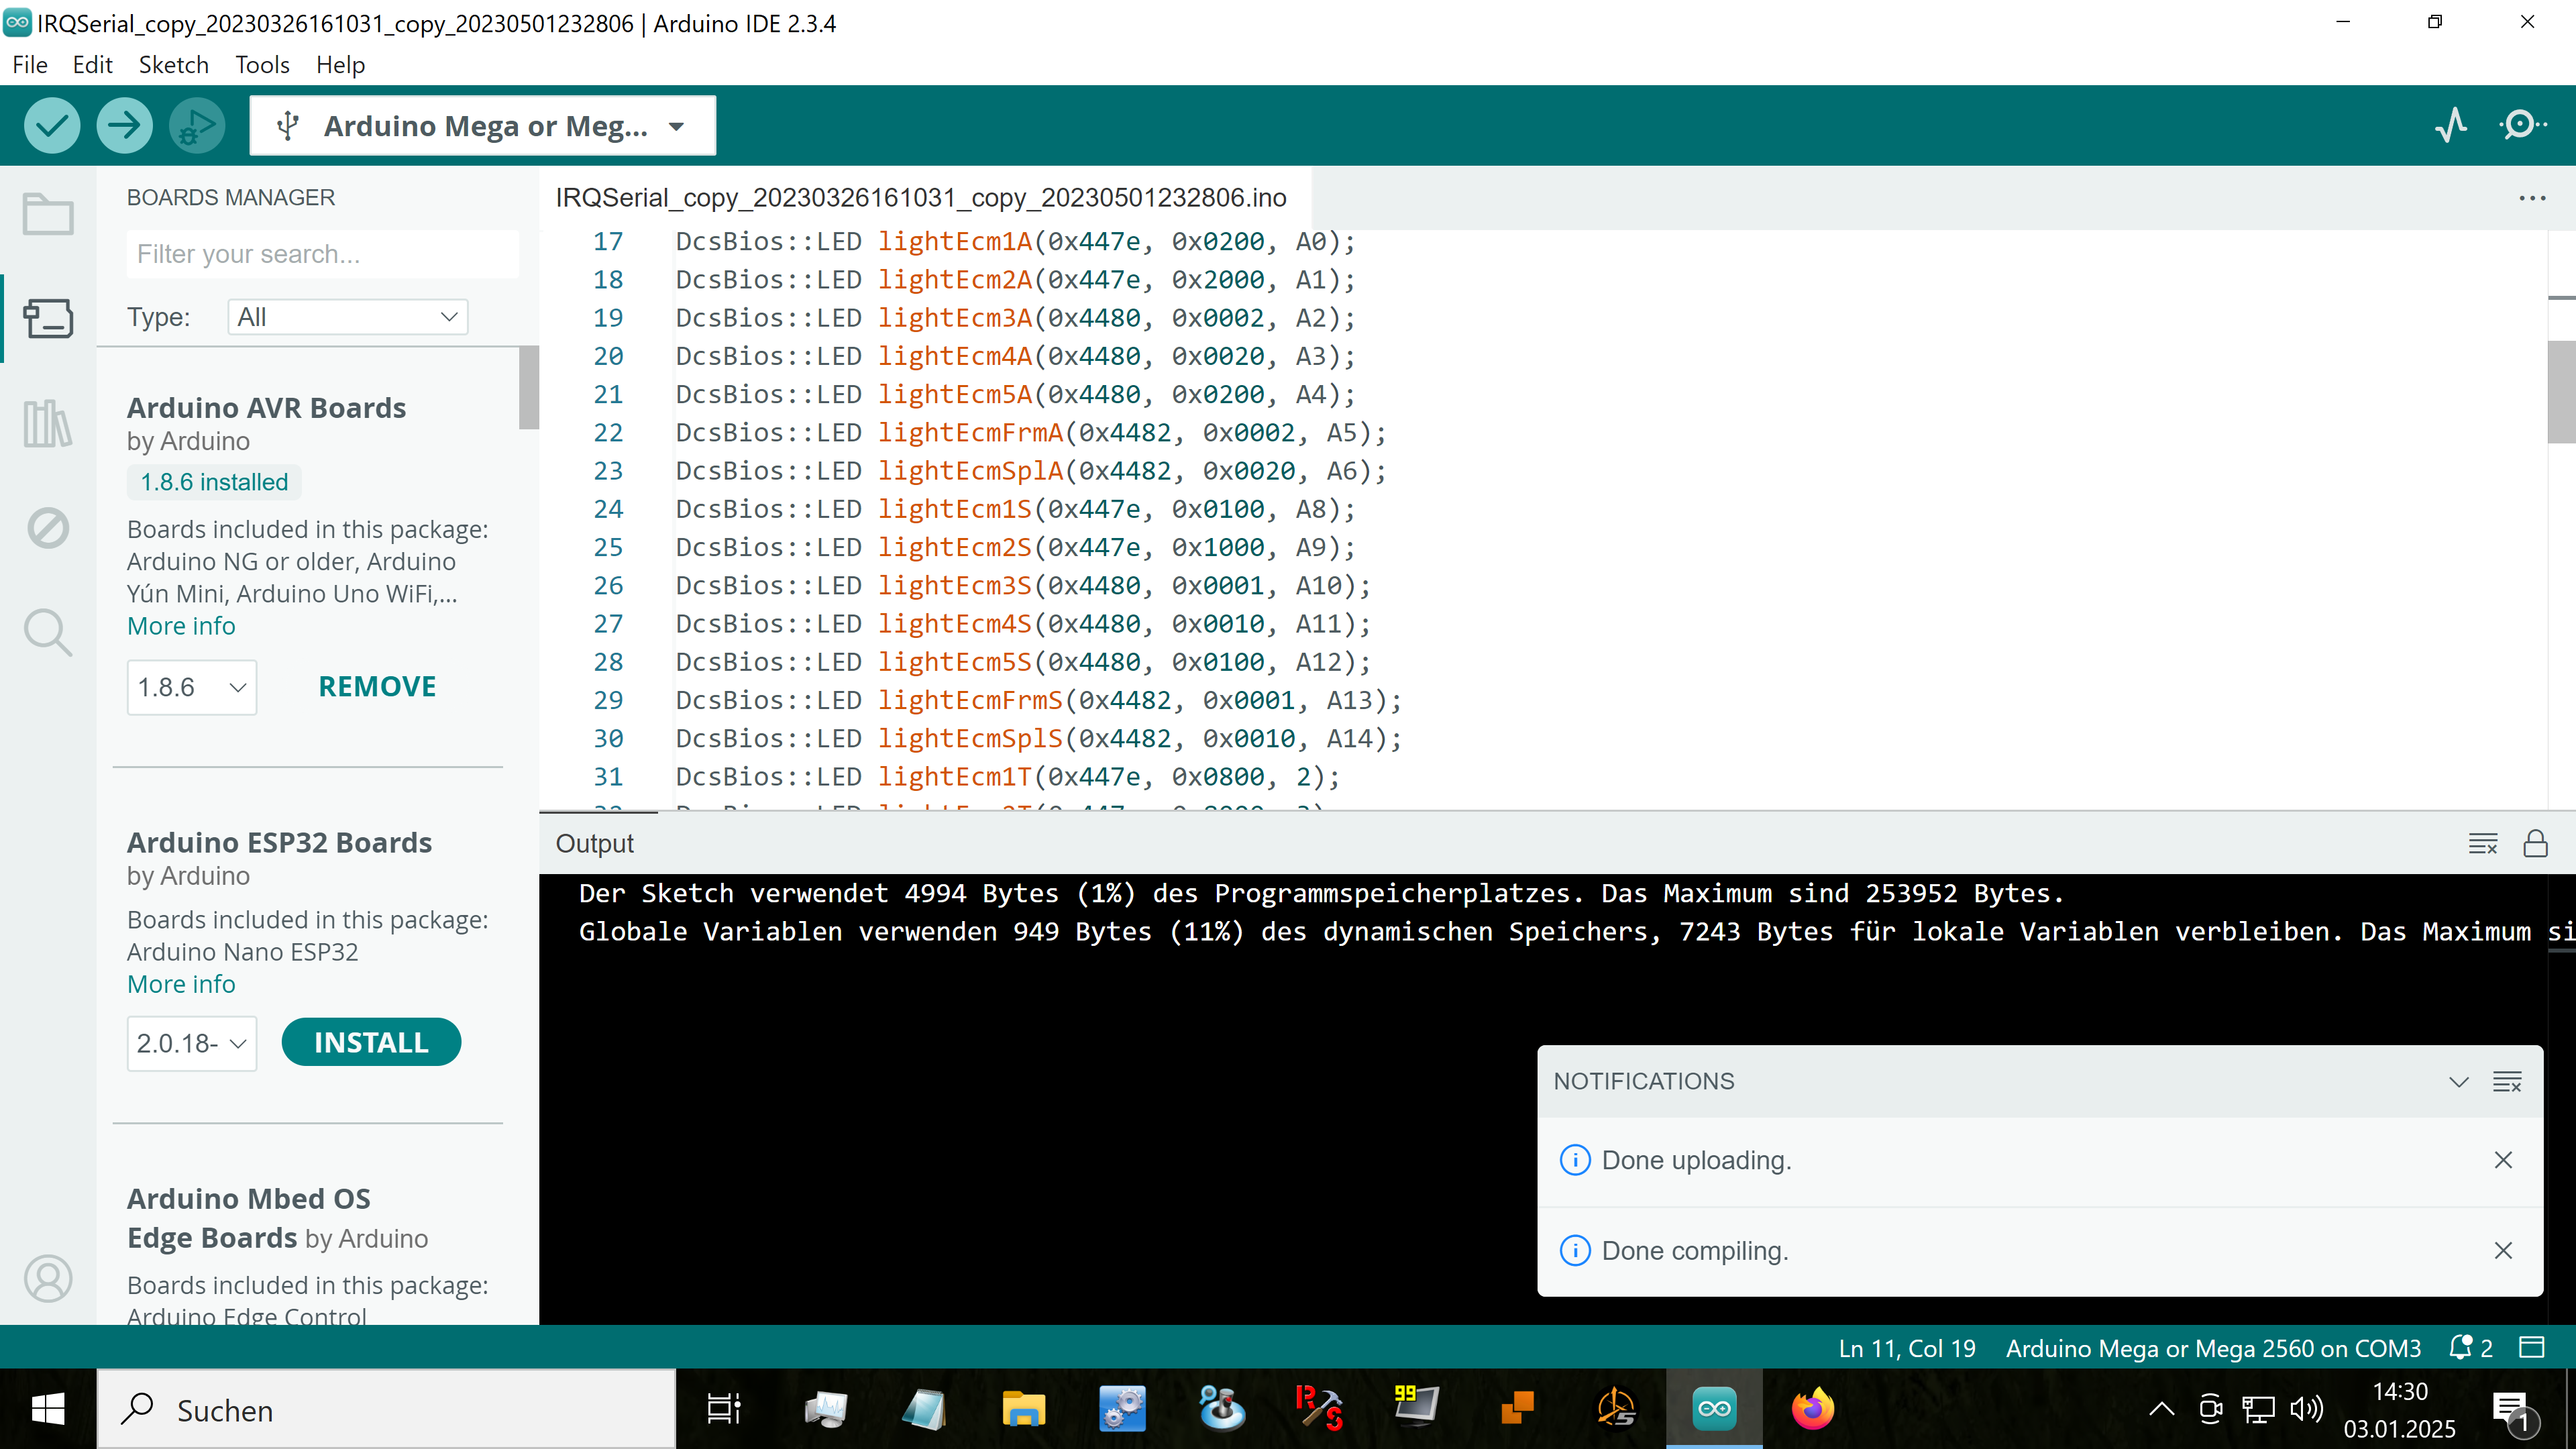
Task: Open More info for ESP32 Boards
Action: 181,984
